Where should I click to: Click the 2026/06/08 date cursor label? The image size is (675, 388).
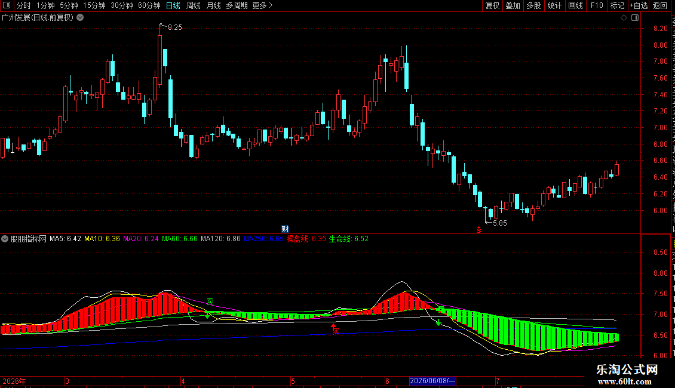(x=432, y=381)
